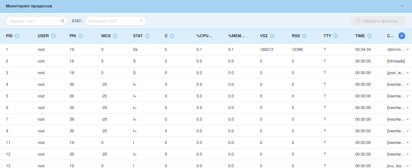The height and width of the screenshot is (168, 412).
Task: Click the info icon beside USER column
Action: (53, 36)
